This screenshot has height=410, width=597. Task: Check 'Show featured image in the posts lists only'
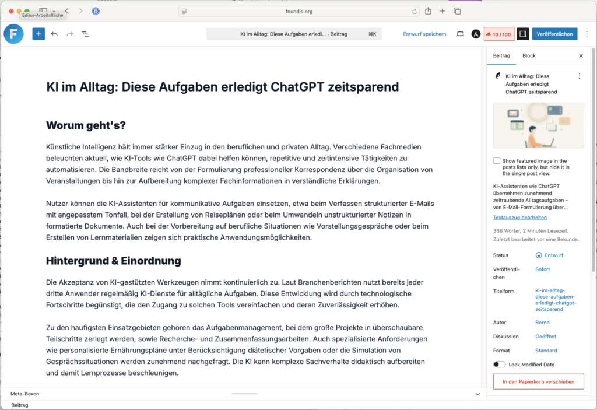point(497,161)
